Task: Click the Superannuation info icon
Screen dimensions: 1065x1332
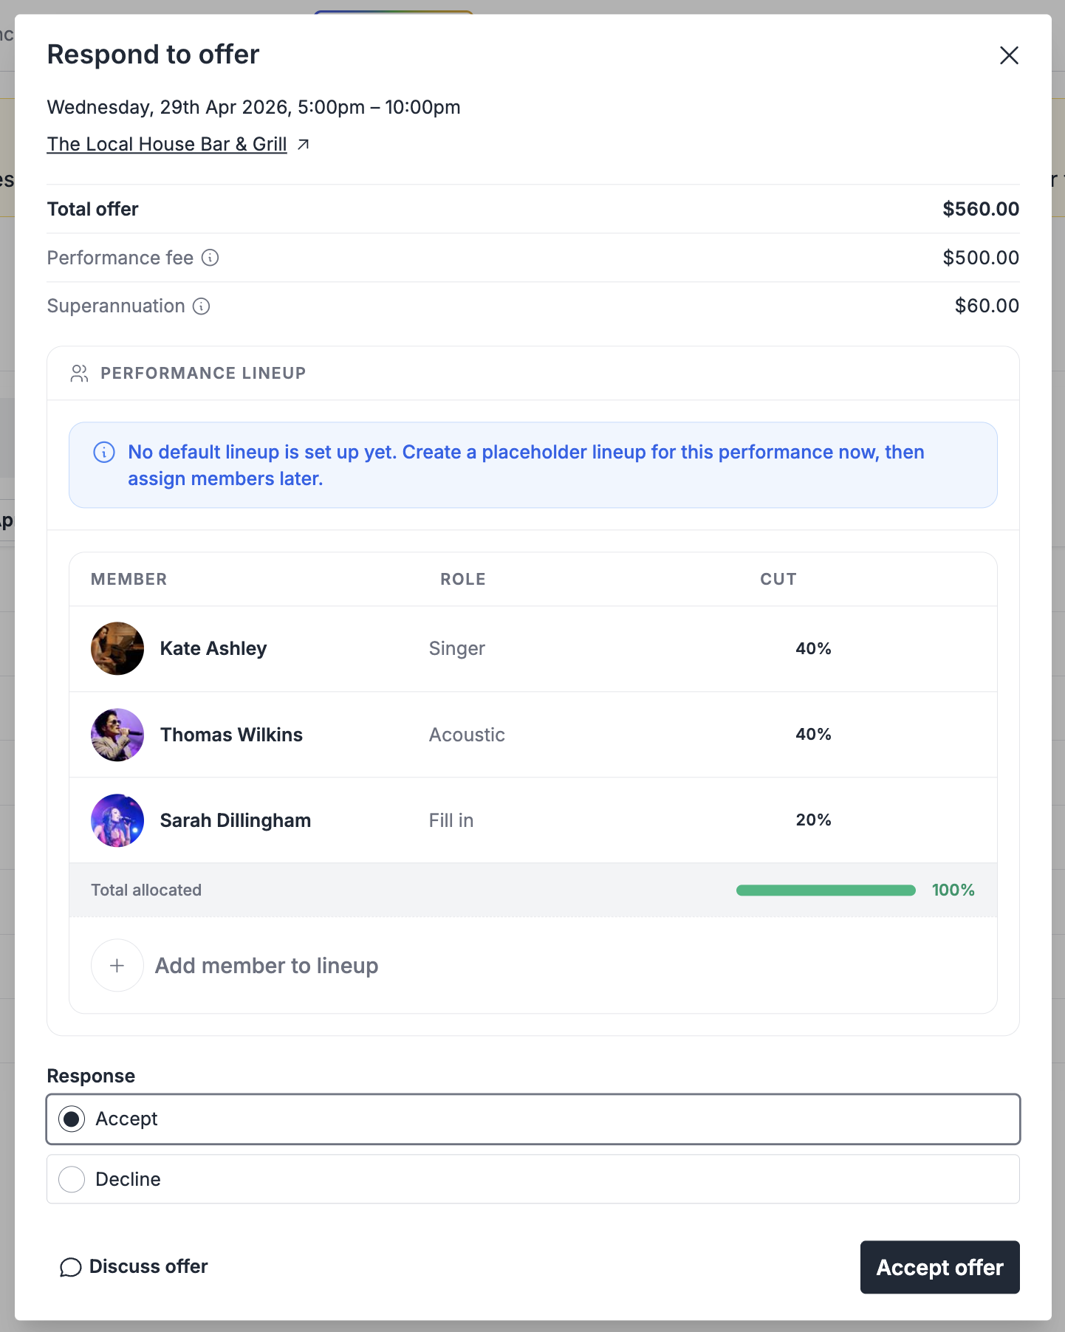Action: click(202, 306)
